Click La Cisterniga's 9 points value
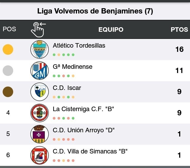The height and width of the screenshot is (168, 190). 179,113
